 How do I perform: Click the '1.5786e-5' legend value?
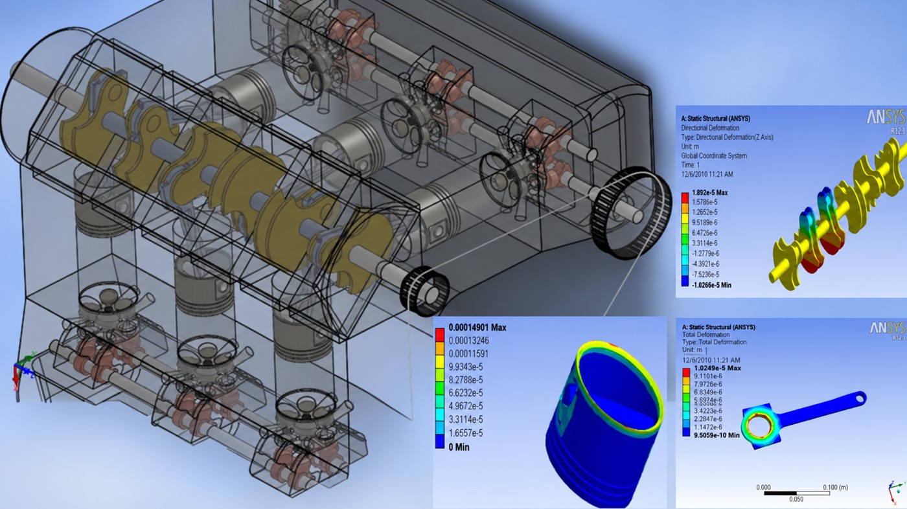coord(704,203)
